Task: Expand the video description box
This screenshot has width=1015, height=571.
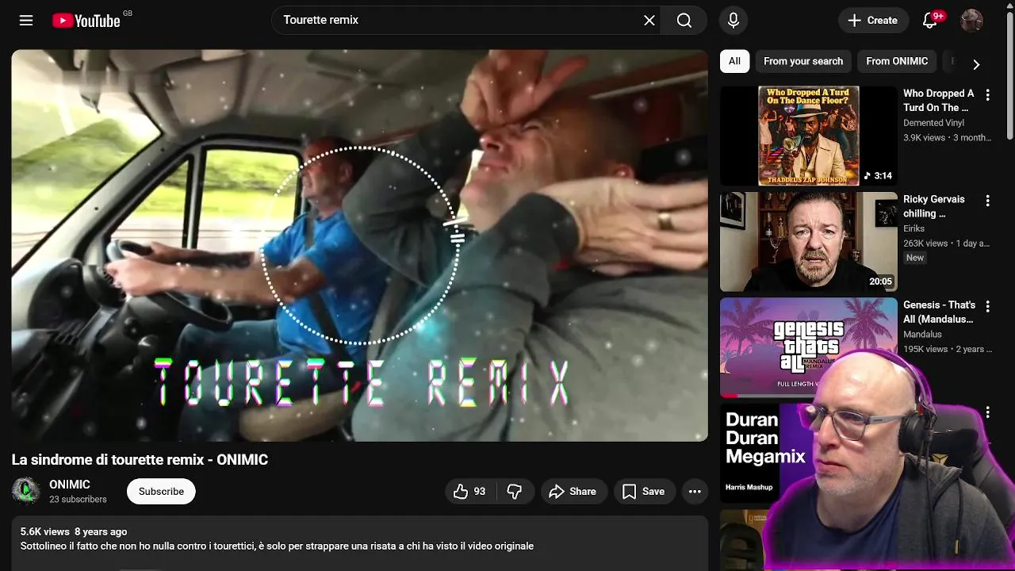Action: click(x=359, y=543)
